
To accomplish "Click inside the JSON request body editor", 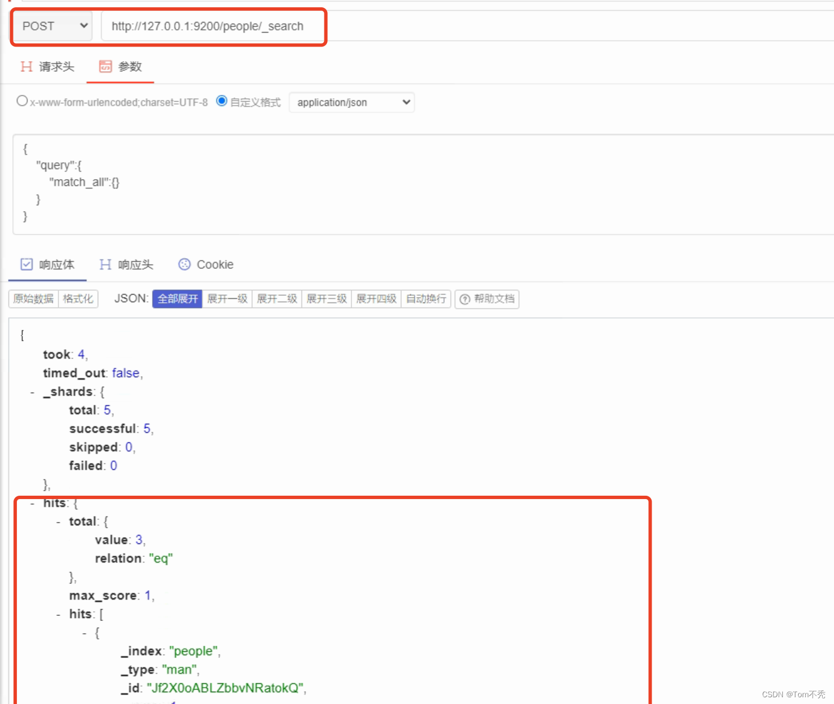I will click(423, 184).
